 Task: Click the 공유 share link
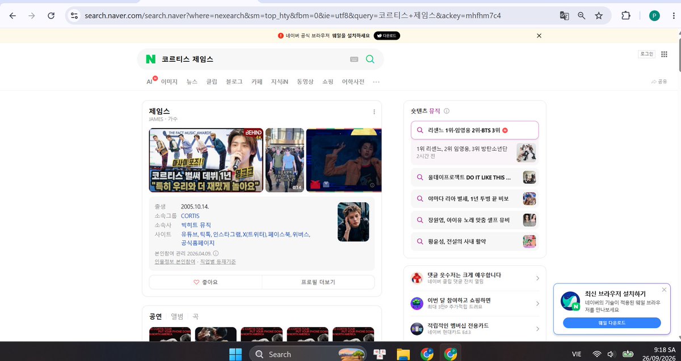(x=659, y=82)
